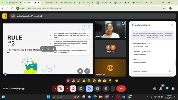Switch to the Gmail Inbox browser tab

click(68, 3)
